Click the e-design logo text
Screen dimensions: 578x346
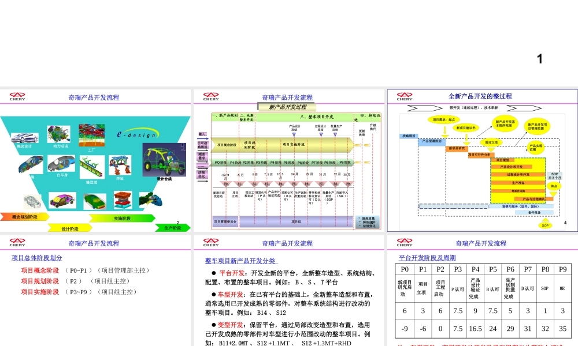click(138, 134)
